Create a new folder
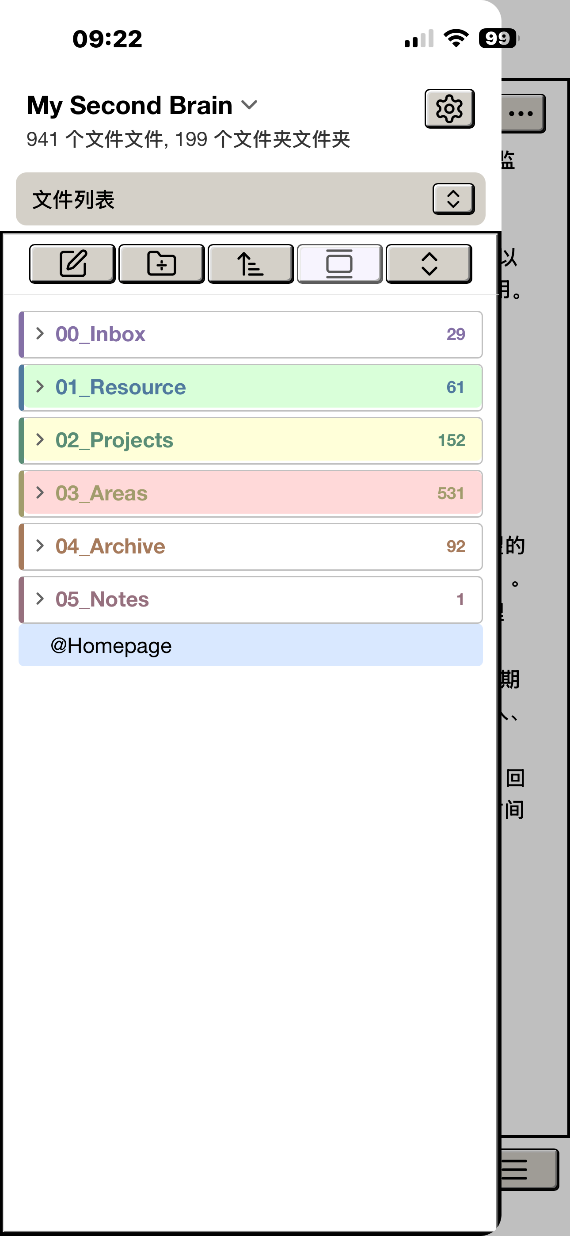 [162, 263]
